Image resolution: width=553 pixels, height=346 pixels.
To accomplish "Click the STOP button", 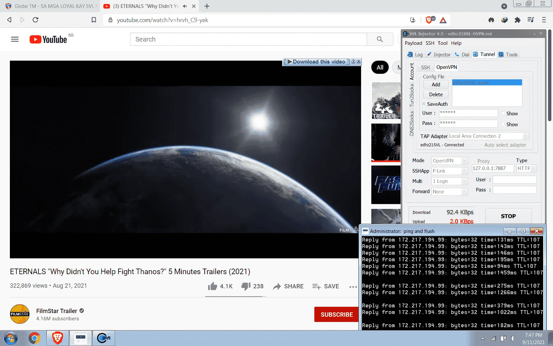I will pyautogui.click(x=508, y=216).
